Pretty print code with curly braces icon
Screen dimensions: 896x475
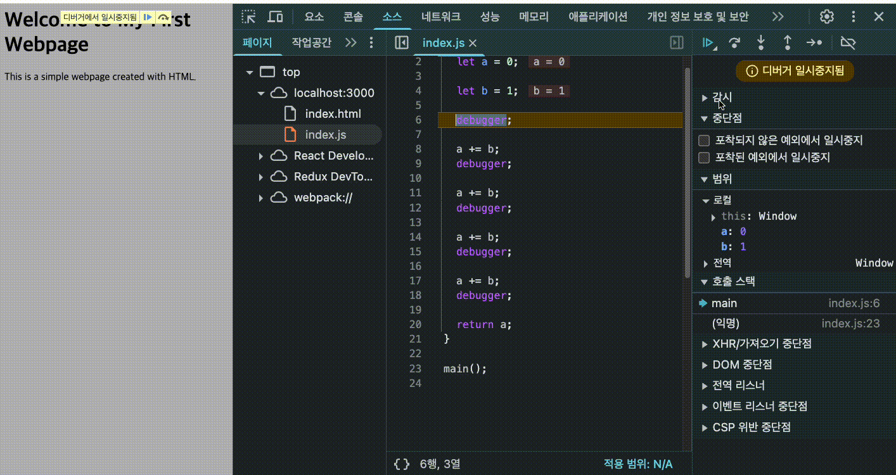coord(402,464)
